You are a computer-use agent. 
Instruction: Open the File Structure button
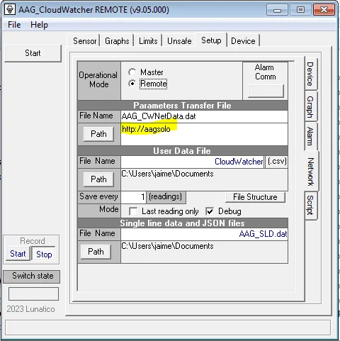255,197
